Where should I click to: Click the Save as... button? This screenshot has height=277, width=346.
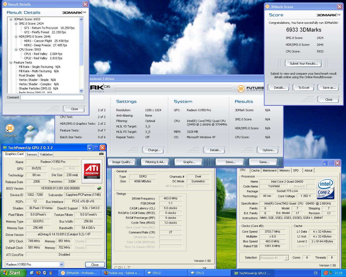tap(329, 88)
